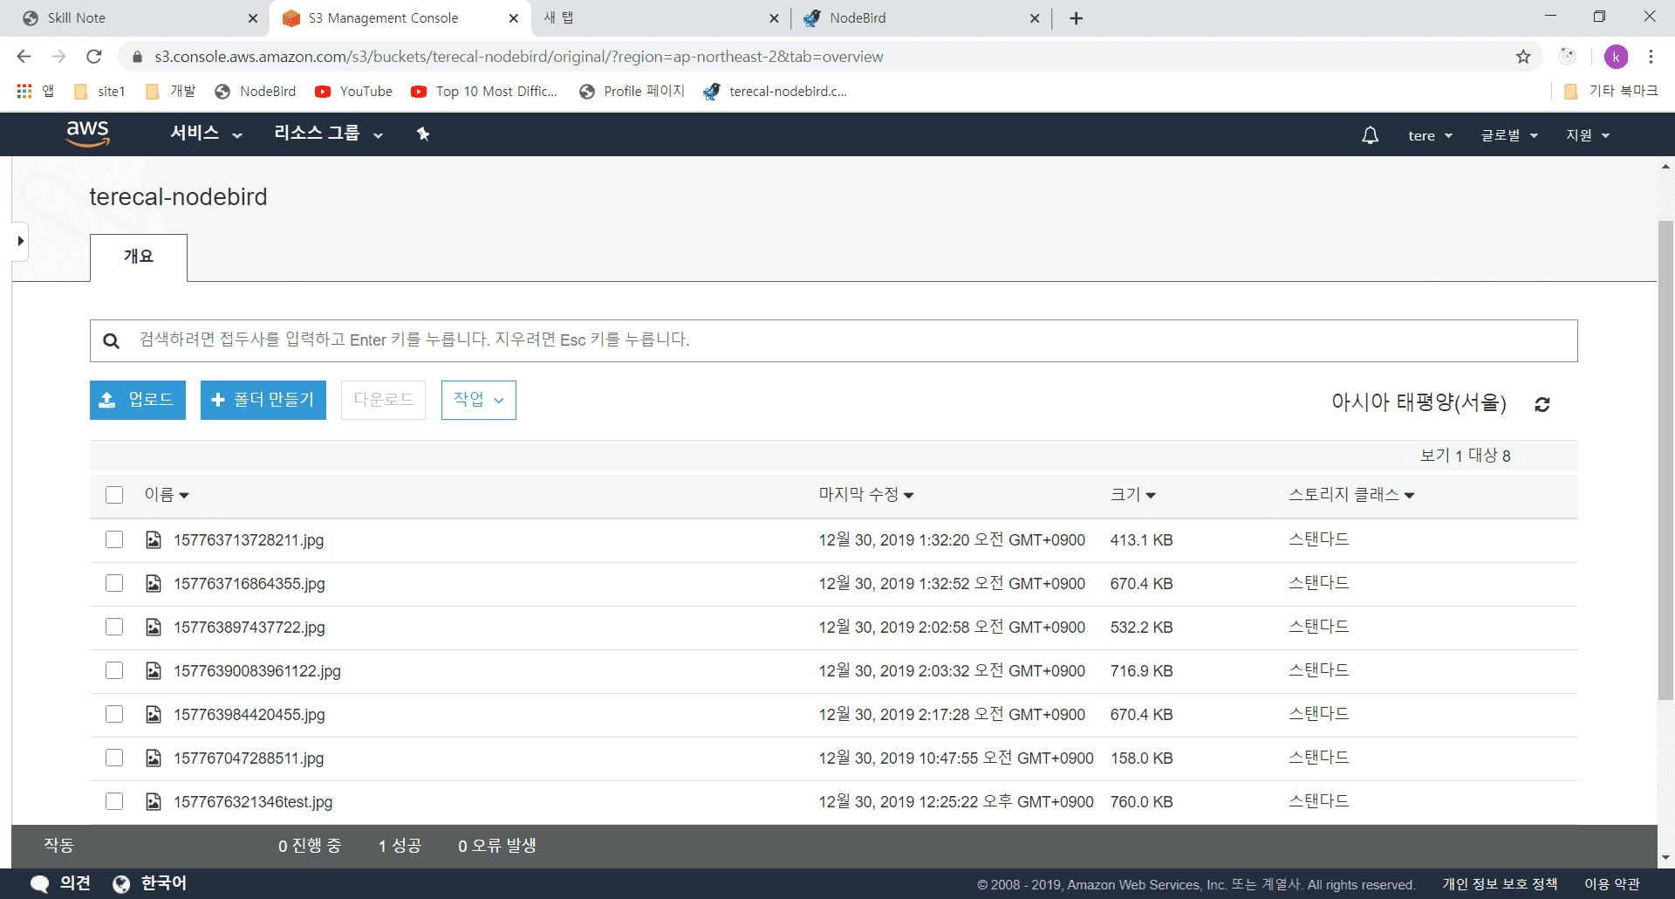This screenshot has width=1675, height=899.
Task: Sort objects by 이름 column
Action: coord(167,495)
